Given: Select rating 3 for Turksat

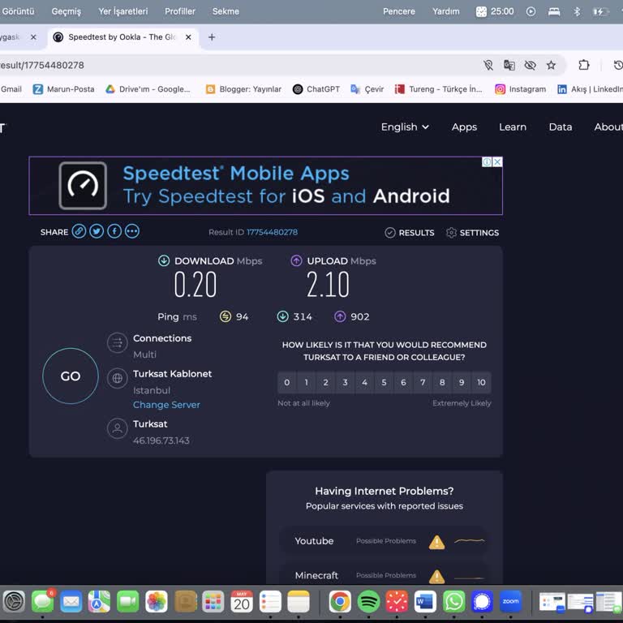Looking at the screenshot, I should pyautogui.click(x=346, y=382).
